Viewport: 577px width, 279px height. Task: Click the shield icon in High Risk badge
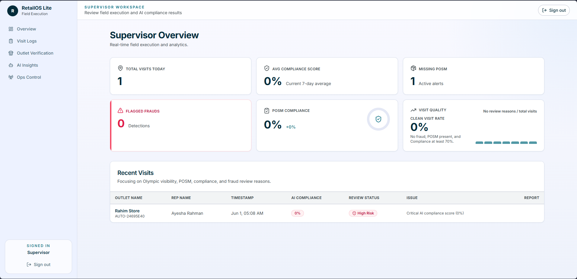coord(354,213)
